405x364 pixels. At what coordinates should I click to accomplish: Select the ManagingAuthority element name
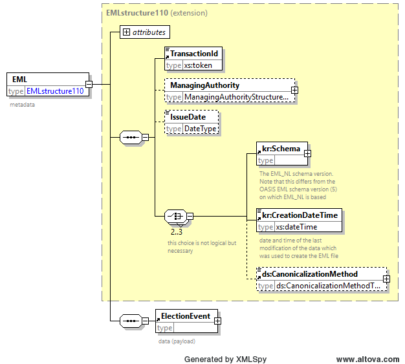205,85
